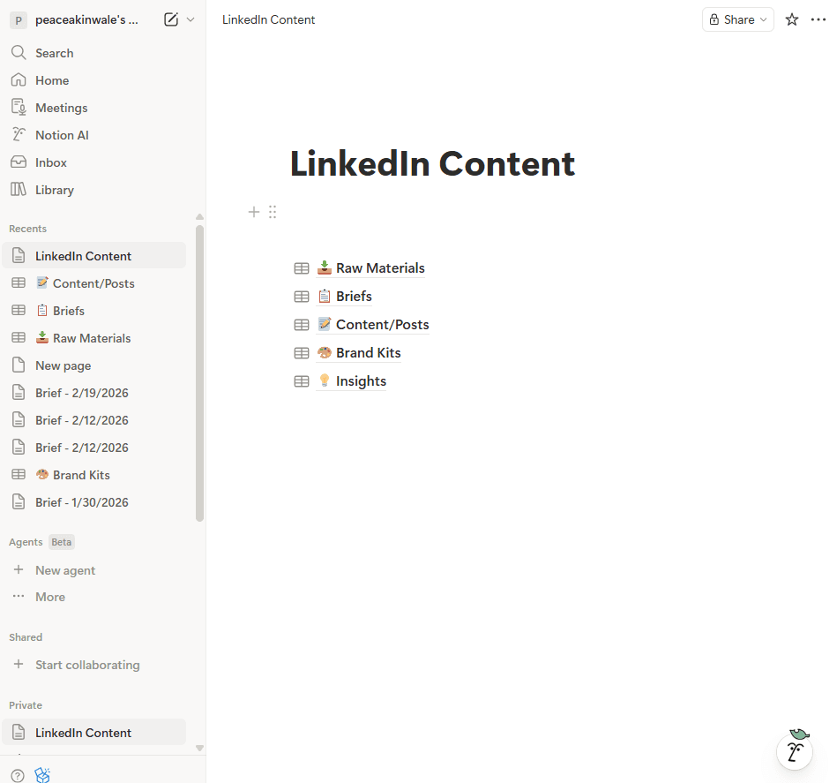Browse the Library section
Image resolution: width=837 pixels, height=783 pixels.
click(55, 189)
